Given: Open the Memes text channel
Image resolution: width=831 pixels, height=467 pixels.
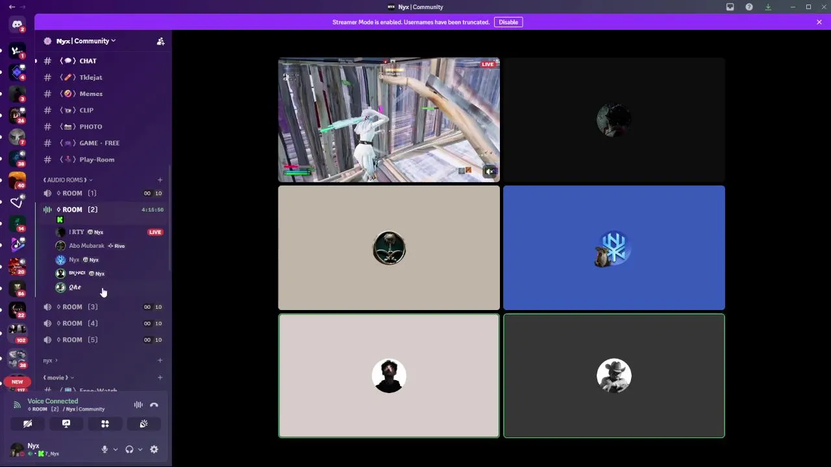Looking at the screenshot, I should point(103,93).
